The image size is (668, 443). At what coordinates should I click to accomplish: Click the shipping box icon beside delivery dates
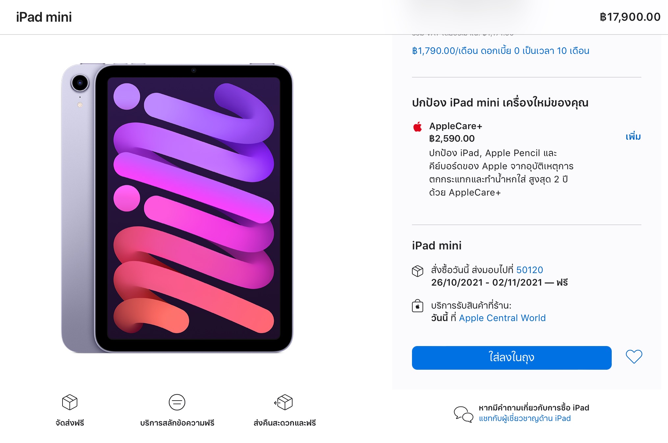(x=418, y=271)
